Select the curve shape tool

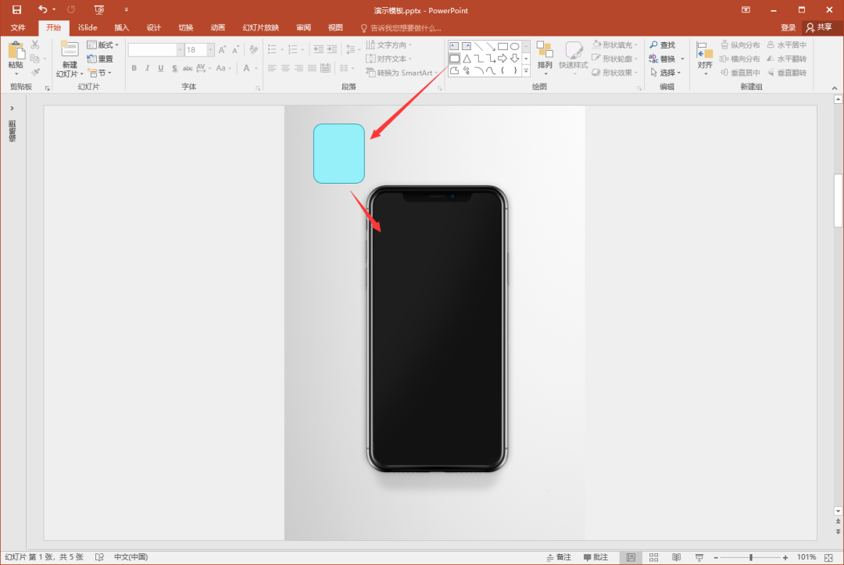pos(490,70)
